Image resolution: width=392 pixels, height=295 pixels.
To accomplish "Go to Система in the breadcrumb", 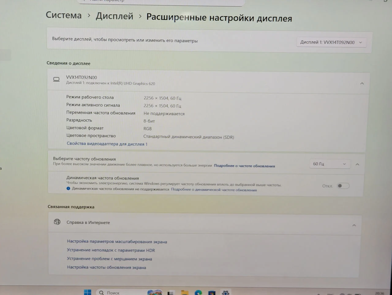I will coord(64,15).
